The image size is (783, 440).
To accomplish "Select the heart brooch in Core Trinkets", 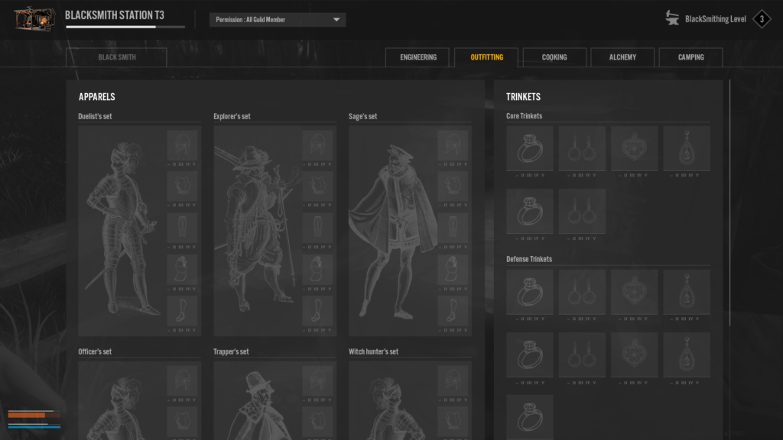I will [x=634, y=148].
